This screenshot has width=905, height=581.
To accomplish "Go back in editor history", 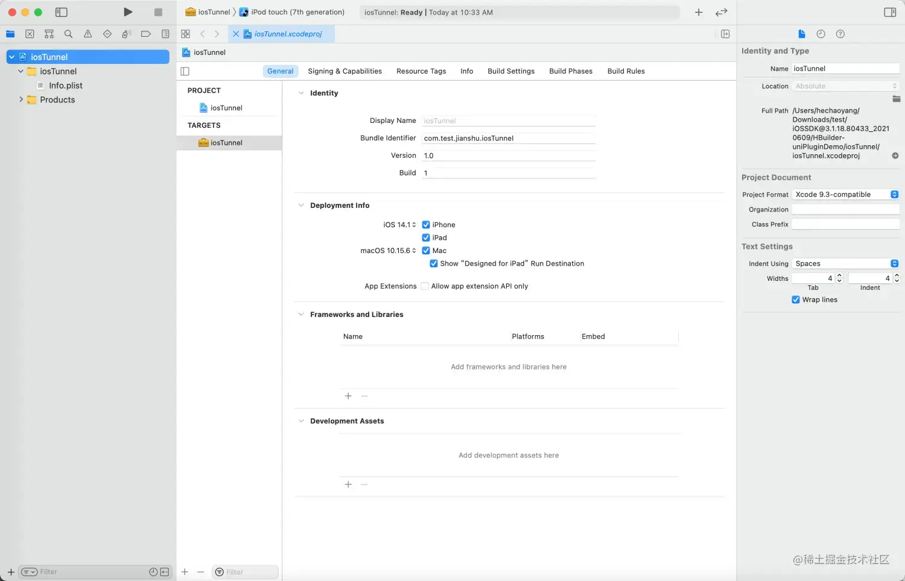I will click(203, 34).
